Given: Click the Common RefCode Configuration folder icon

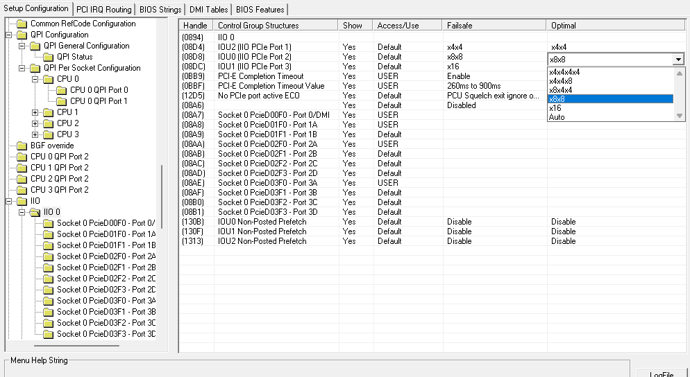Looking at the screenshot, I should [x=22, y=24].
